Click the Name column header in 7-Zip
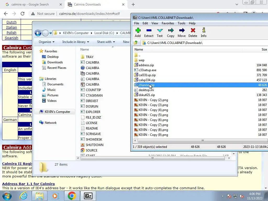 (x=187, y=49)
